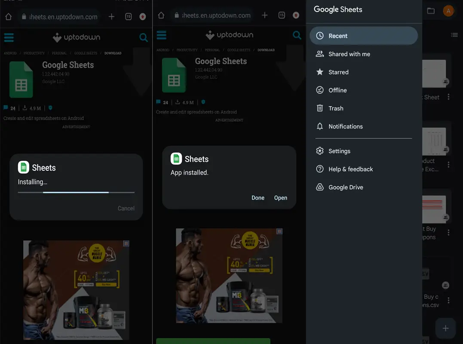Cancel the Sheets installation
The height and width of the screenshot is (344, 463).
[x=126, y=208]
